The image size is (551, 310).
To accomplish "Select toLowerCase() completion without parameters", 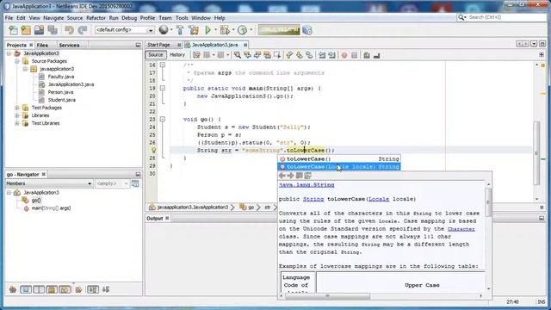I will [x=339, y=158].
